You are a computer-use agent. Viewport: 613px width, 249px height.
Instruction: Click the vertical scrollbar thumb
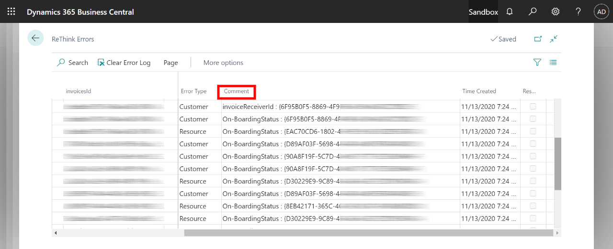pos(557,164)
